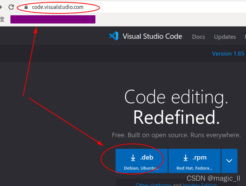This screenshot has height=186, width=246.
Task: Open the Visual Studio Code home link
Action: click(x=152, y=37)
